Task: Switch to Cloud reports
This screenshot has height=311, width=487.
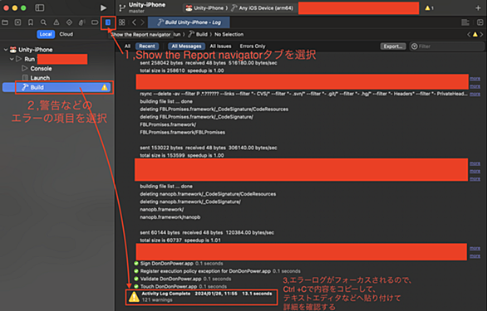Action: click(66, 34)
